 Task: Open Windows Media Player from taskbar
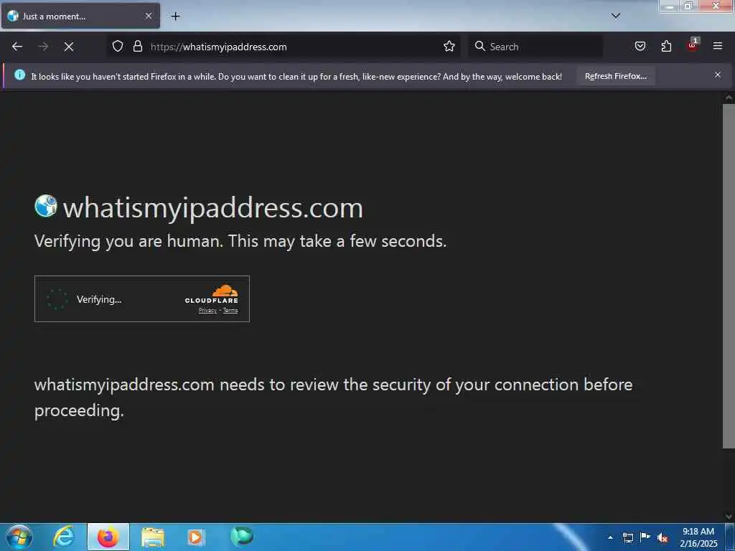pos(195,537)
